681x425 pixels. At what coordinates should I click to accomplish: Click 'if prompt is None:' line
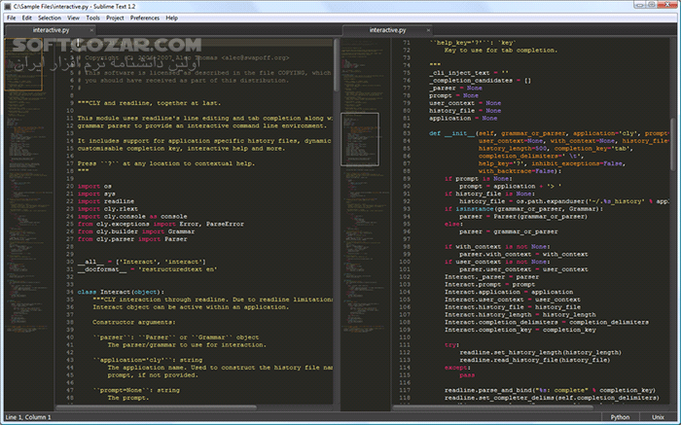pos(479,178)
